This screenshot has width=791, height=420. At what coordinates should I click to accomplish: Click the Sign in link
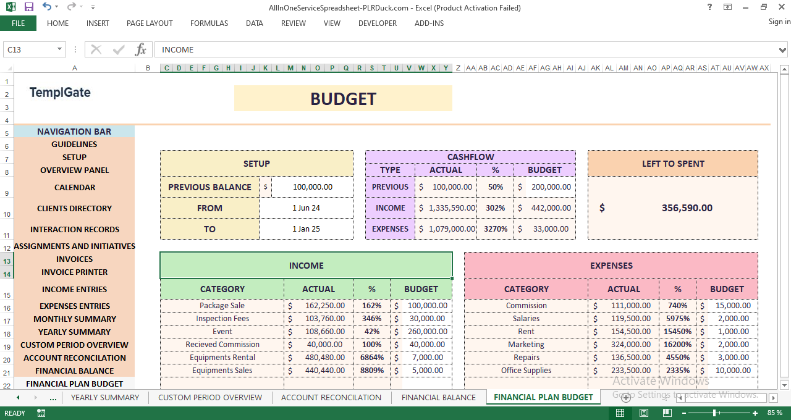coord(779,22)
